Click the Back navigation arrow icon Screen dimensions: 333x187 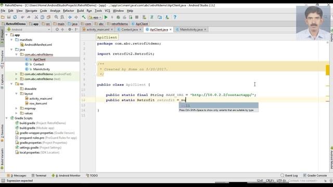[x=70, y=17]
